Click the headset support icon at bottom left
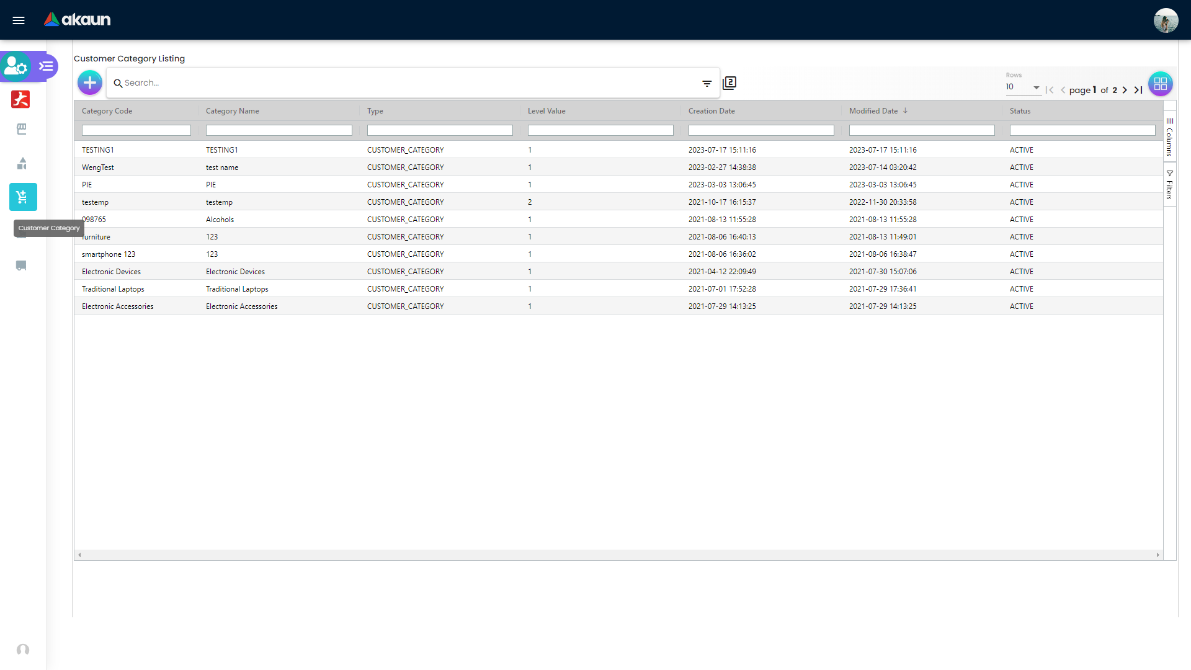This screenshot has height=670, width=1191. coord(23,650)
